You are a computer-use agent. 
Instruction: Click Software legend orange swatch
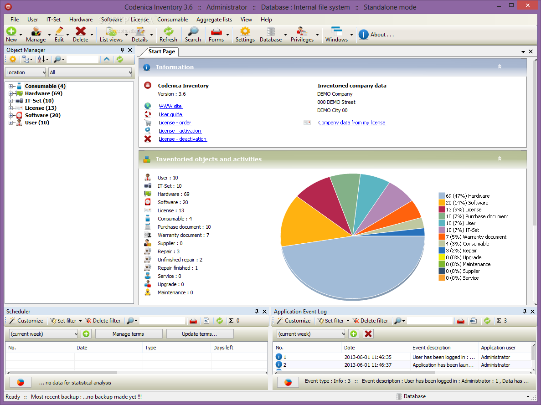(x=442, y=203)
